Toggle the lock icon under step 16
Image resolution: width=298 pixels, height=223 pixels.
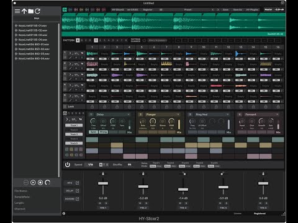pos(278,107)
